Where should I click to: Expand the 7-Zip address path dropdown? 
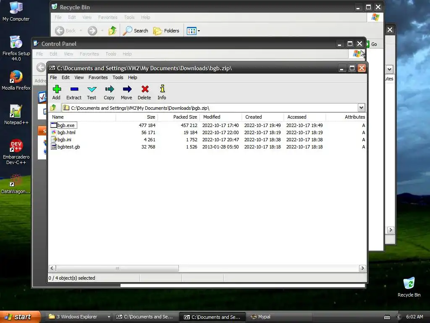(361, 108)
